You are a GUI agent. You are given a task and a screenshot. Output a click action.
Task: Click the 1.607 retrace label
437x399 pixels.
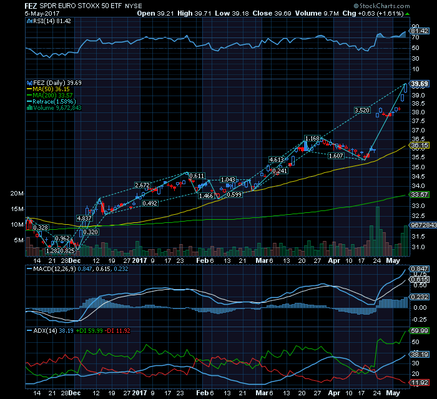coord(336,156)
